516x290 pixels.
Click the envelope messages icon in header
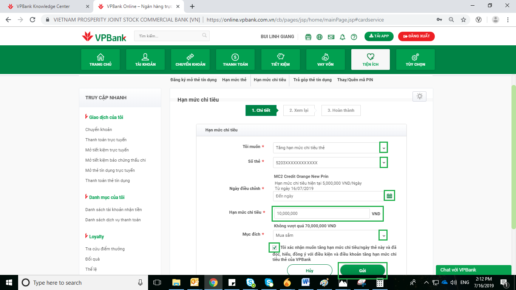331,37
